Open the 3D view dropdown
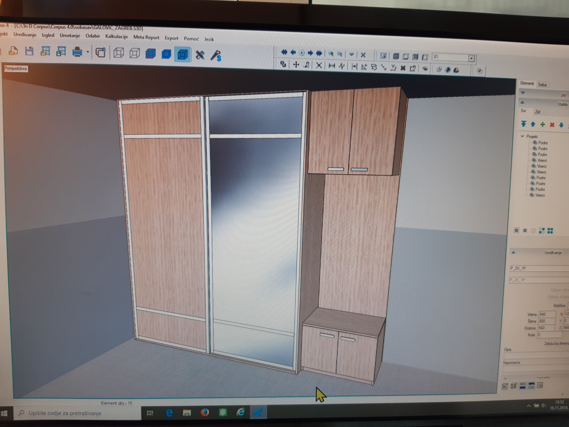The height and width of the screenshot is (427, 569). click(471, 58)
